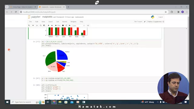This screenshot has height=109, width=194.
Task: Open the Kernel menu
Action: click(65, 21)
